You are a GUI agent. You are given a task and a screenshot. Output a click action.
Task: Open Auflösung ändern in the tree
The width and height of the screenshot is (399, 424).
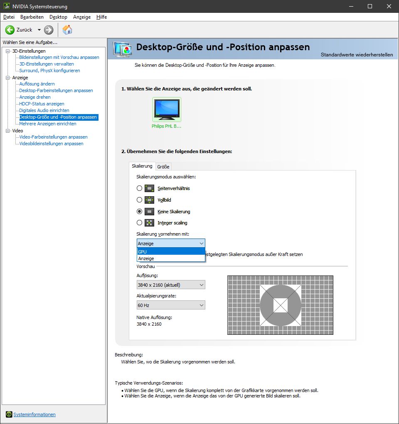pos(37,84)
